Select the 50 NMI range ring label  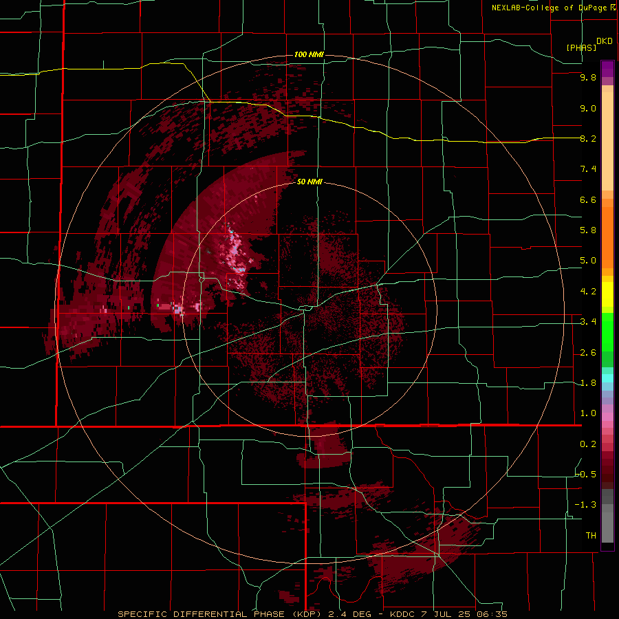pos(309,182)
